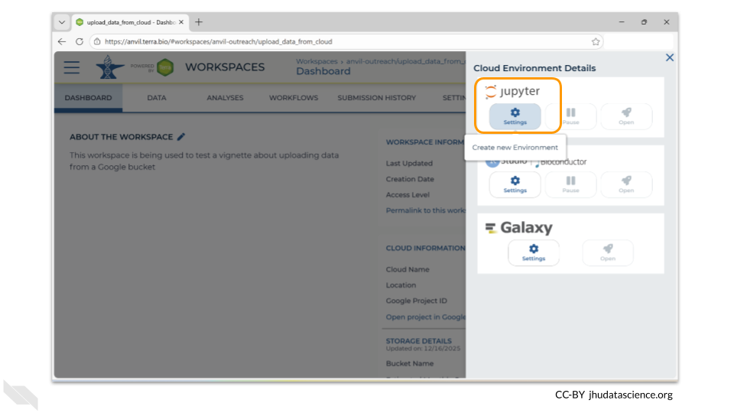Screen dimensions: 734x413
Task: Click the Bucket Name label
Action: point(410,363)
